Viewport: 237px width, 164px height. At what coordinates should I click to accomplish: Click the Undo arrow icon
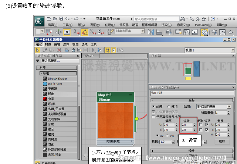(67, 19)
